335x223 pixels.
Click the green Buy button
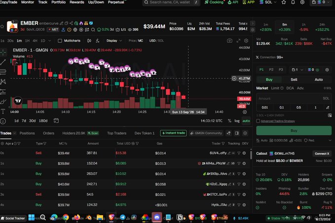click(x=294, y=131)
